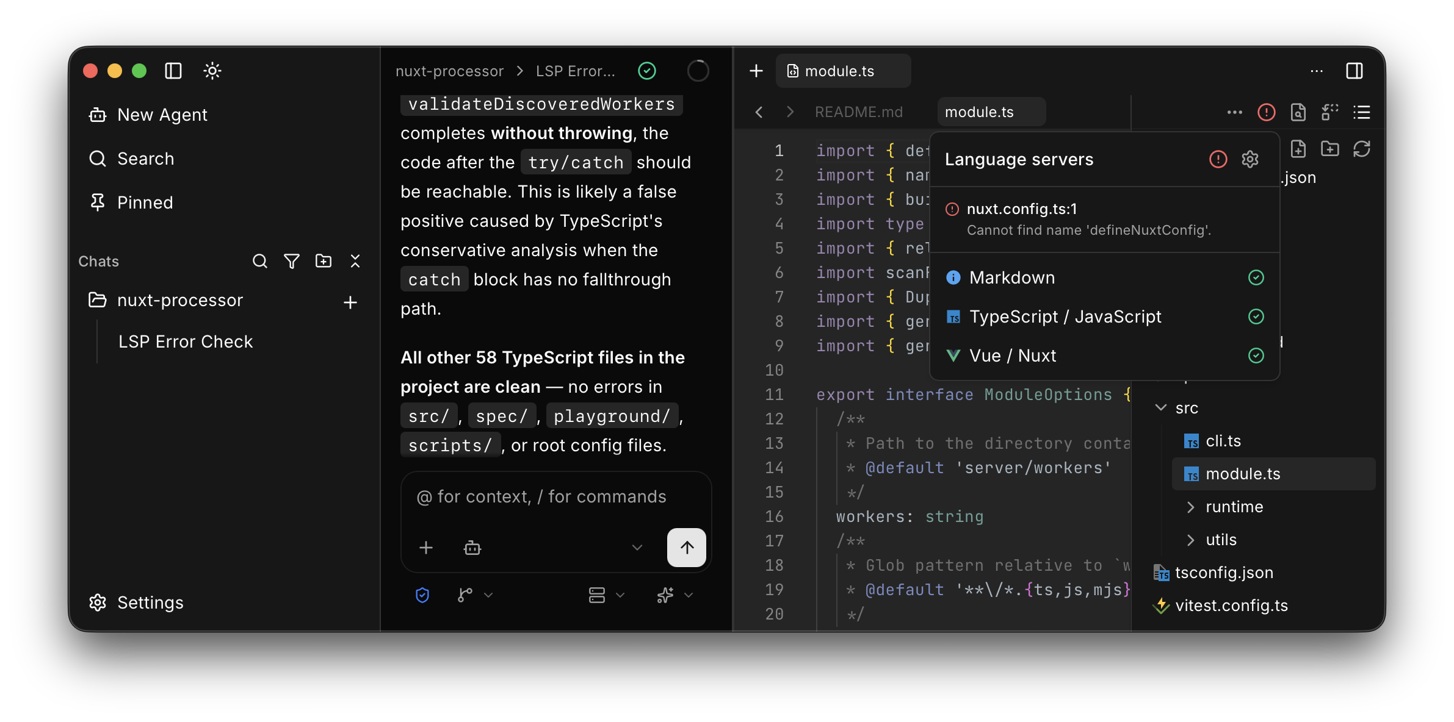This screenshot has height=722, width=1454.
Task: Click the Language servers error icon
Action: (x=1218, y=159)
